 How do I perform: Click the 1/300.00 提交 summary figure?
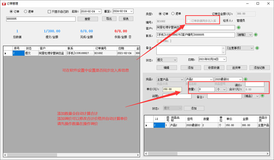52,31
